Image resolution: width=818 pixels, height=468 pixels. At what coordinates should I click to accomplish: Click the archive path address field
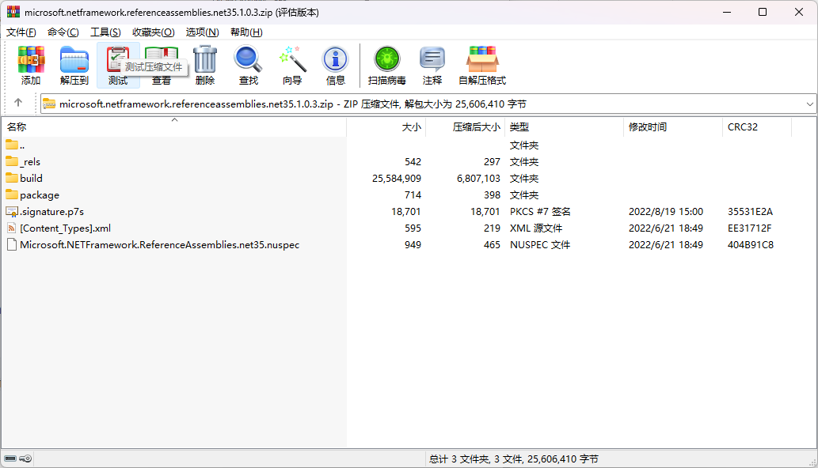[428, 104]
